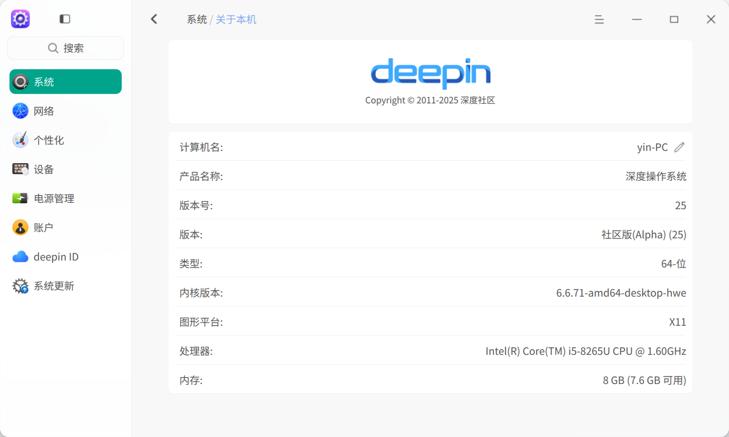Click the processor value Intel Core i5-8265U
The image size is (729, 437).
coord(586,351)
